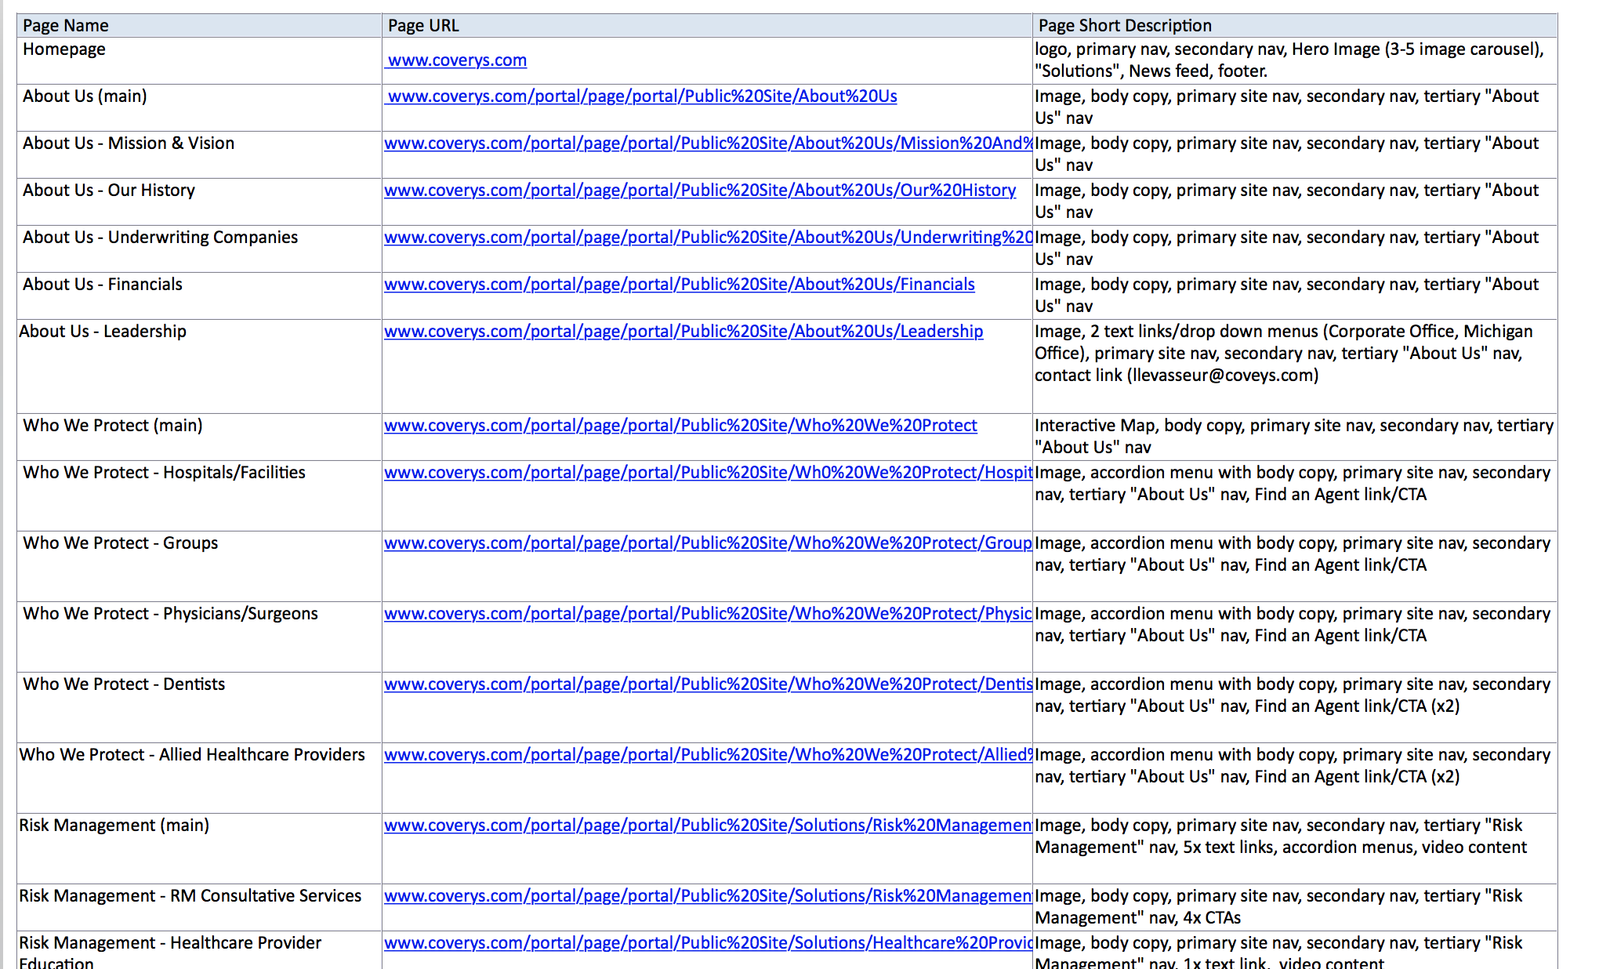Select the Who We Protect - Dentists cell
The width and height of the screenshot is (1610, 969).
[199, 707]
